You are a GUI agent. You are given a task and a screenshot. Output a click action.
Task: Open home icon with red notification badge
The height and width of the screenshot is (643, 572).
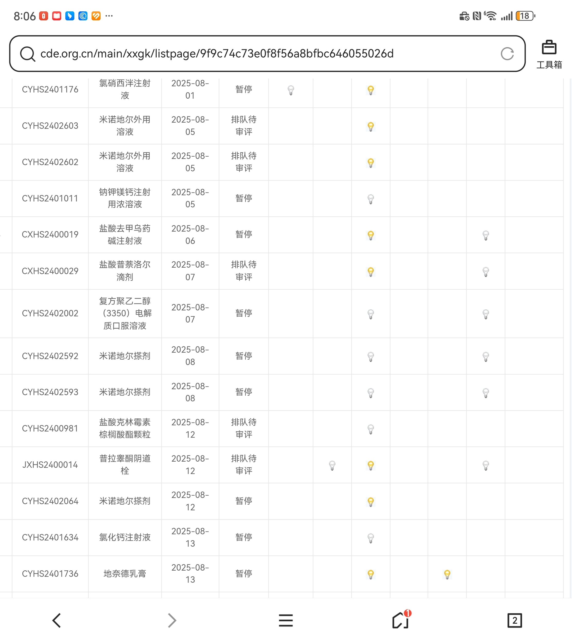[x=401, y=620]
